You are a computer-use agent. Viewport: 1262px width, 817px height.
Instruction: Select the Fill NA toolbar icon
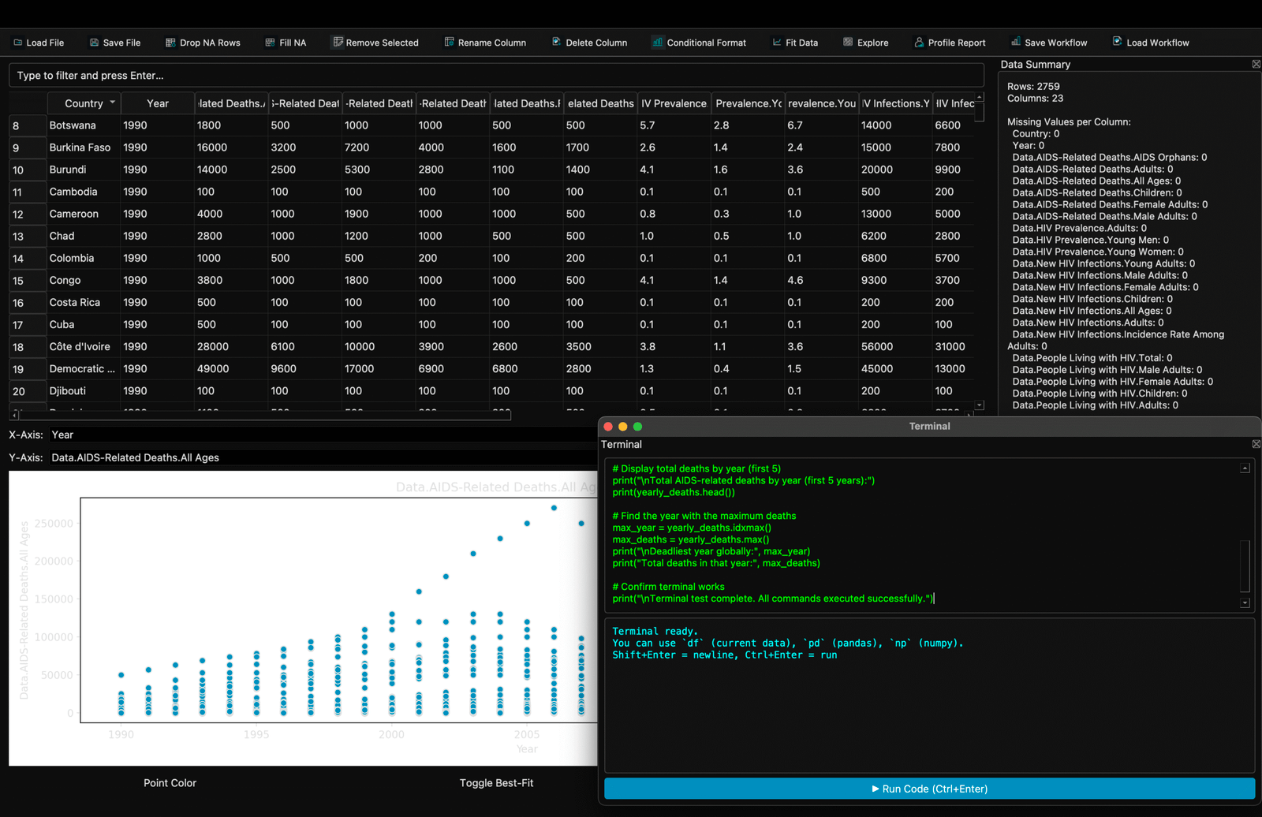pos(271,43)
